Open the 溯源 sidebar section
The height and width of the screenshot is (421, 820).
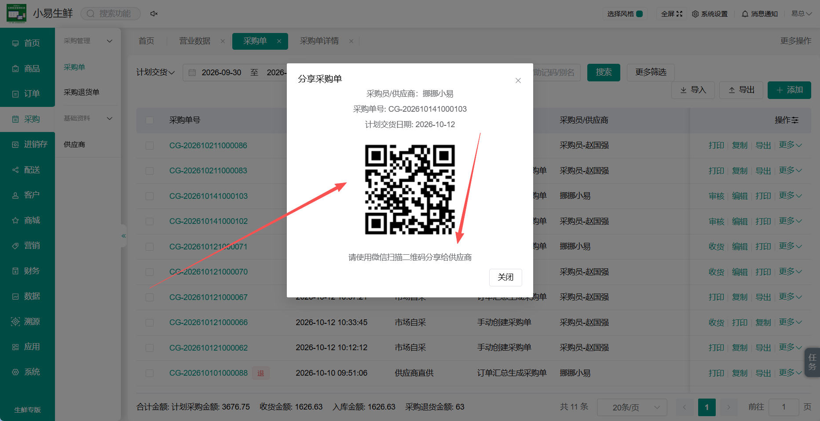pyautogui.click(x=27, y=322)
